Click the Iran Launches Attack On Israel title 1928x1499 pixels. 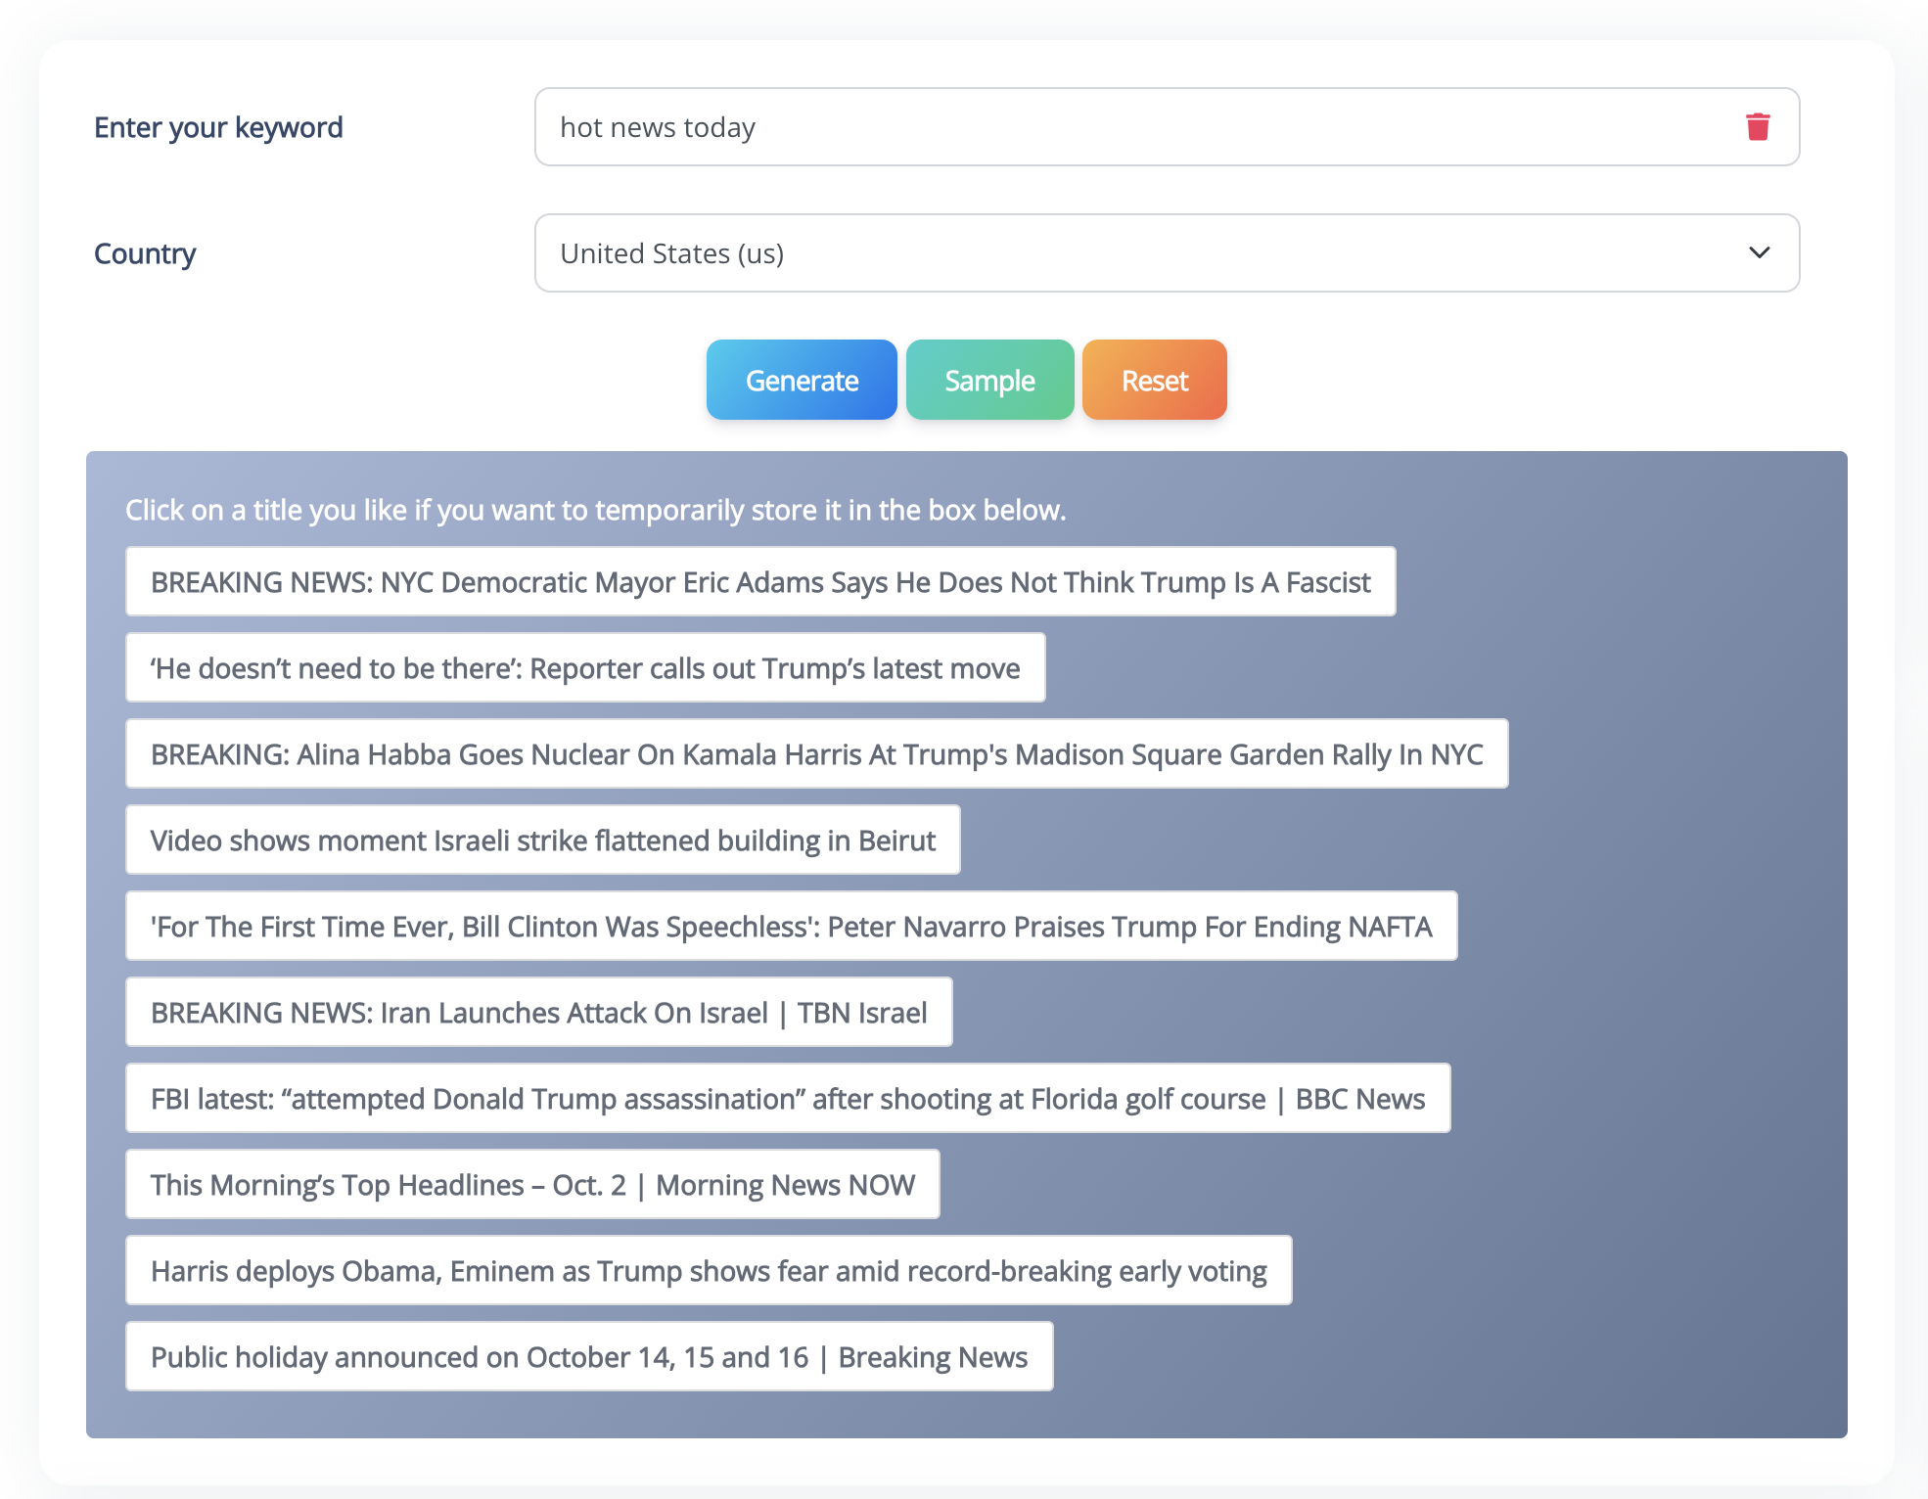(537, 1012)
